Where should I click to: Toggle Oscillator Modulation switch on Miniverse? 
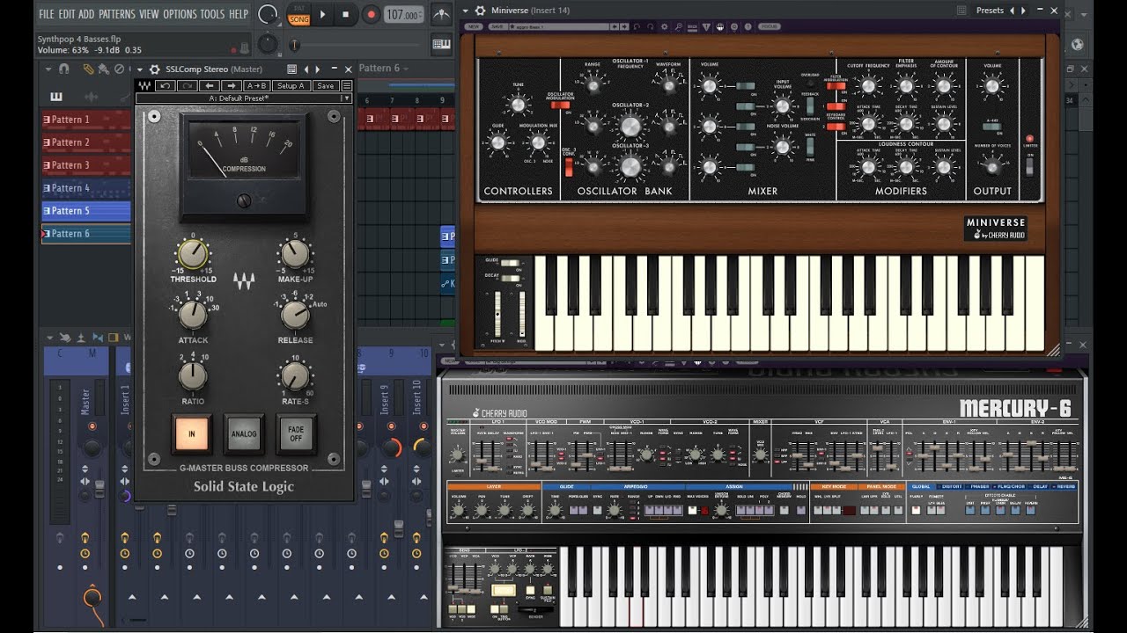tap(560, 105)
